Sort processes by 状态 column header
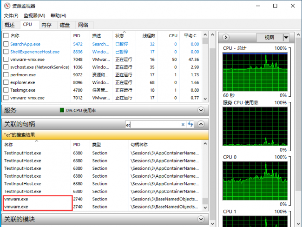302x227 pixels. click(x=124, y=36)
